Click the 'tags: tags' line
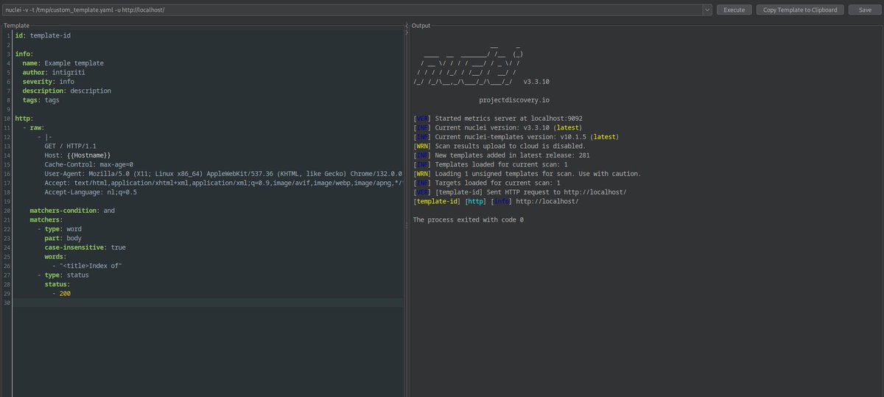The height and width of the screenshot is (397, 884). point(41,100)
